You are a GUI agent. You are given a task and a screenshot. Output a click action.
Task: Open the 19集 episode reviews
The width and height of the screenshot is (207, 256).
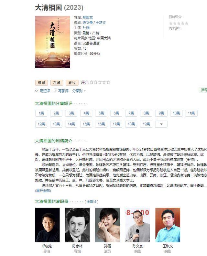(146, 124)
